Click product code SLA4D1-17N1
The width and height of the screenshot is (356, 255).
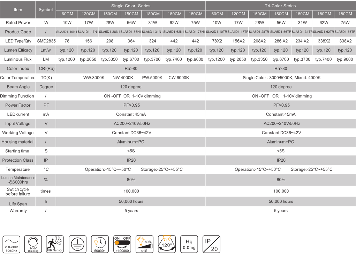click(x=88, y=32)
